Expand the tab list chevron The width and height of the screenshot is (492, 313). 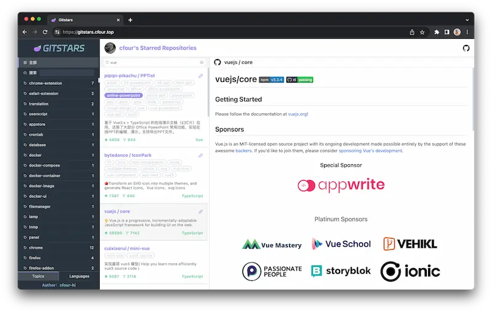[x=467, y=20]
